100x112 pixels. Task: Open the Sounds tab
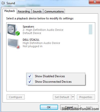pyautogui.click(x=37, y=11)
